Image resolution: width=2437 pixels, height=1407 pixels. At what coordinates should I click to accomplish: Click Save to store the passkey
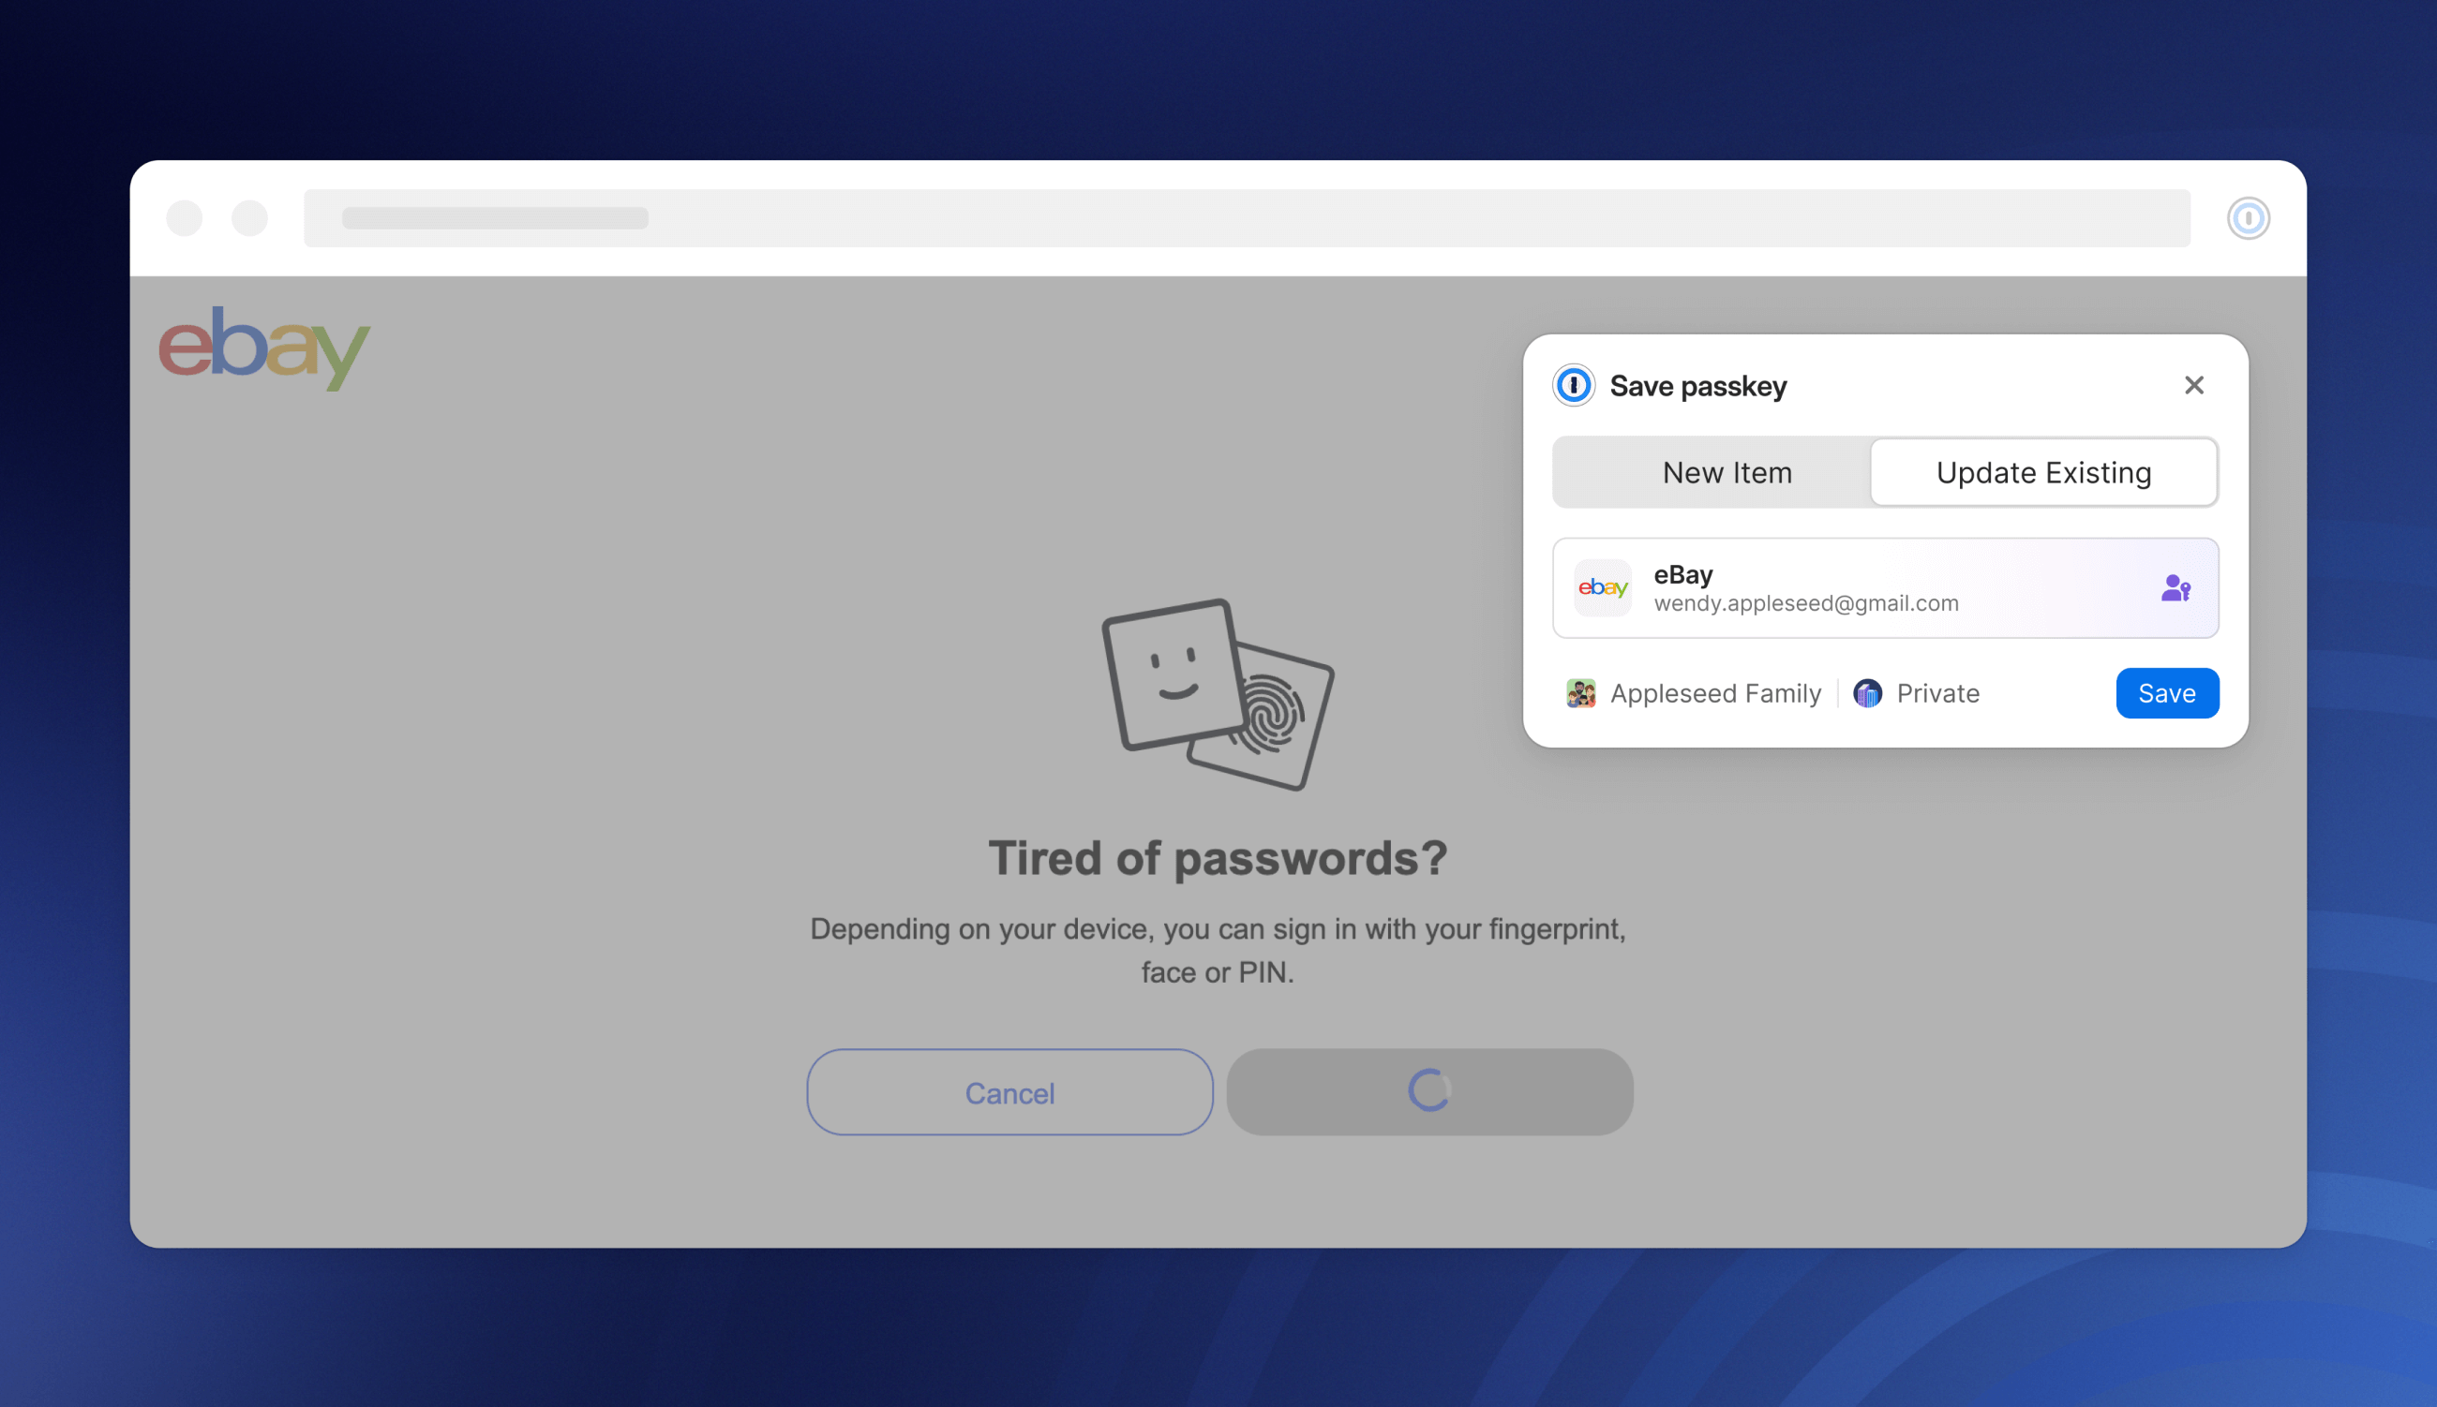2167,693
